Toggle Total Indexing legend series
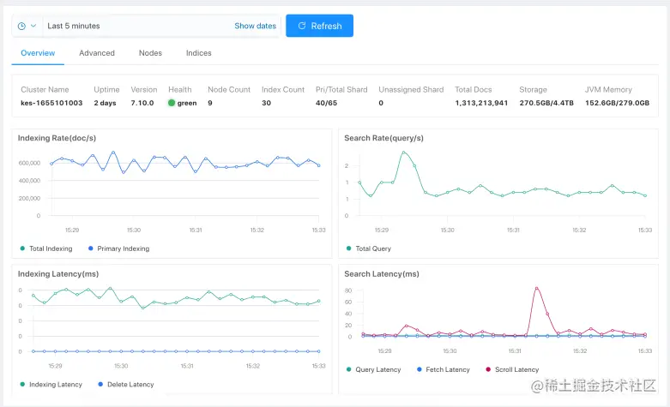The width and height of the screenshot is (670, 407). click(x=46, y=248)
